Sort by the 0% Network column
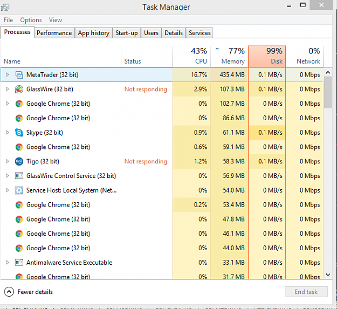 tap(305, 57)
